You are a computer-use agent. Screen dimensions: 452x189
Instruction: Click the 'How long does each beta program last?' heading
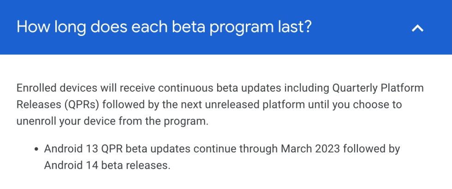[x=164, y=27]
